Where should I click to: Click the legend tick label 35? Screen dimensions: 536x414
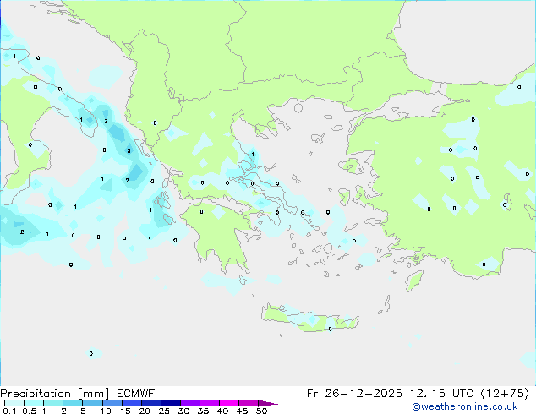tap(203, 411)
